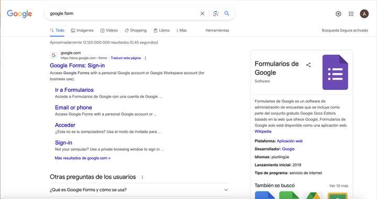
Task: Open options beside Otras preguntas de los usuarios
Action: click(x=142, y=177)
